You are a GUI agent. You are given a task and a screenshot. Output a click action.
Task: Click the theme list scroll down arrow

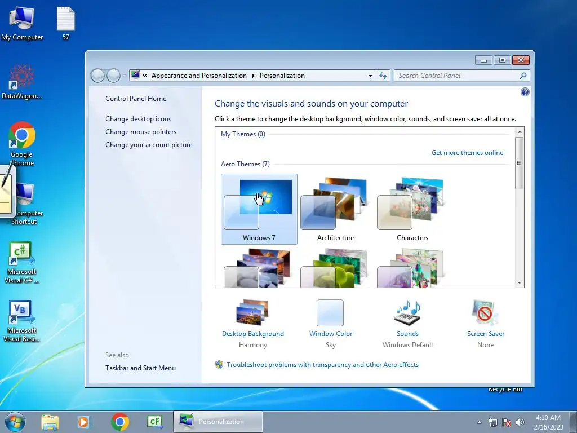(520, 283)
